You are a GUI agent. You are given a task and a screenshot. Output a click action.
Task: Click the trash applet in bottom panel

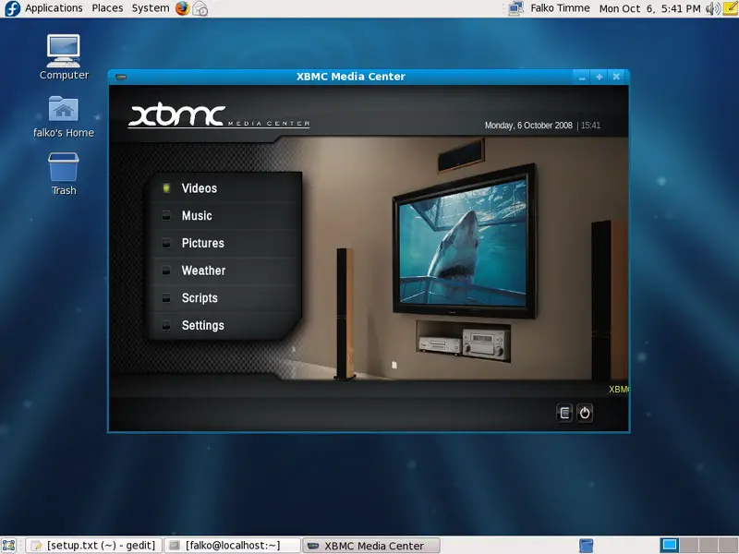pyautogui.click(x=586, y=546)
